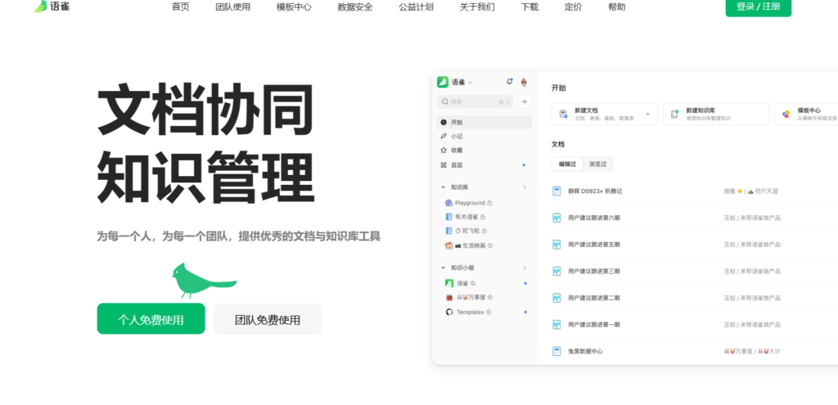Image resolution: width=838 pixels, height=405 pixels.
Task: Open document 用户建议跟进第一期
Action: point(594,324)
